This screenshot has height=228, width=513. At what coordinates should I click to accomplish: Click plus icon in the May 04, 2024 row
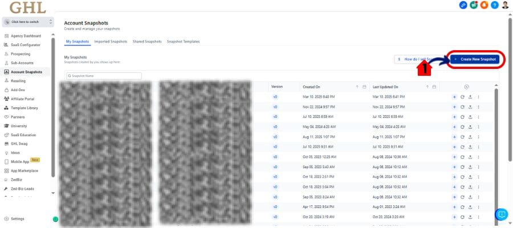tap(454, 127)
